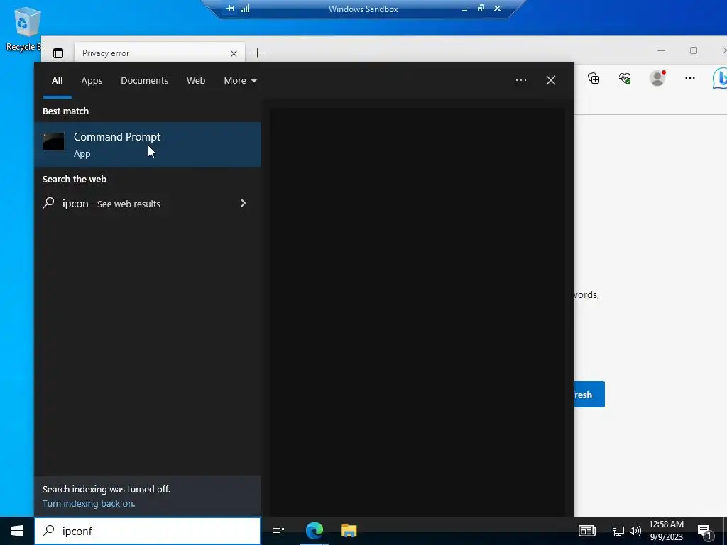Image resolution: width=727 pixels, height=545 pixels.
Task: Expand the More filters dropdown
Action: [x=240, y=81]
